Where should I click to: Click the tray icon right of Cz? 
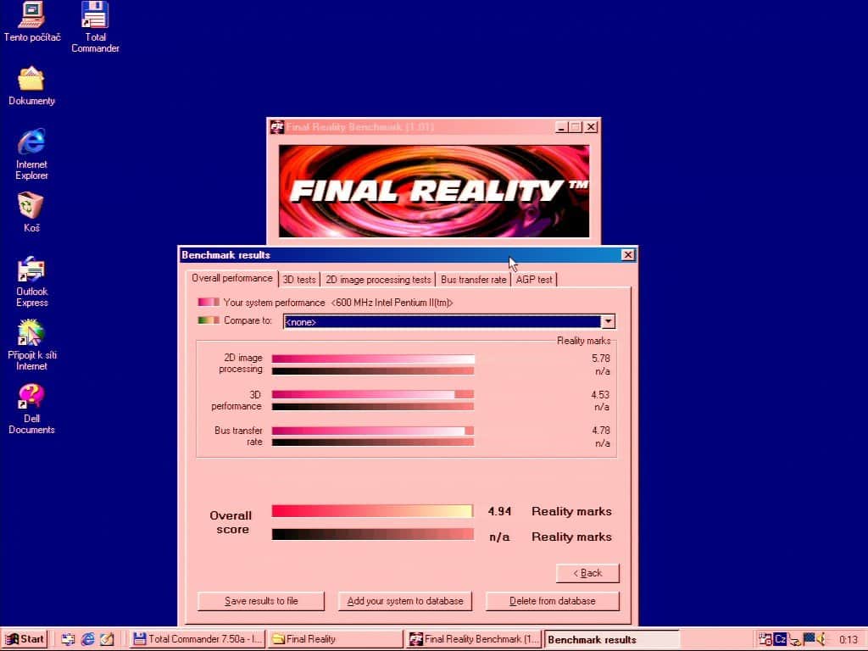[x=795, y=640]
